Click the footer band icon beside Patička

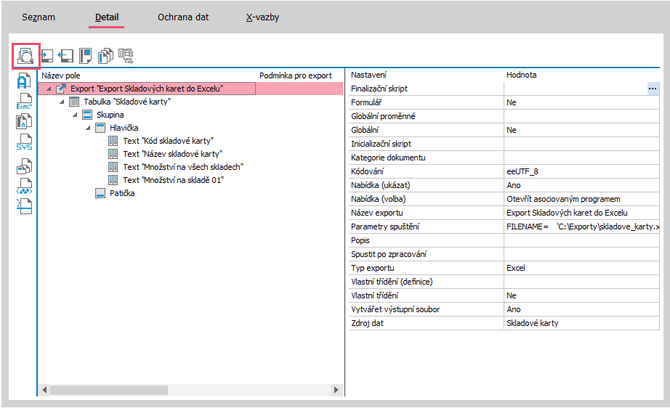[x=100, y=193]
